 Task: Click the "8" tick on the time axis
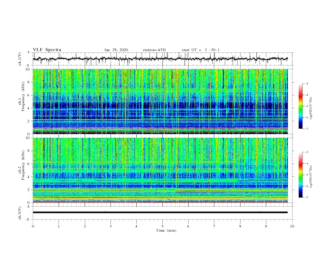coord(240,226)
